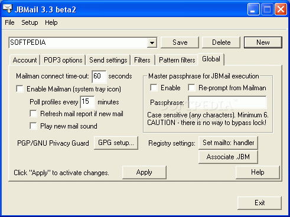
Task: Switch to the Filters tab
Action: pos(142,60)
